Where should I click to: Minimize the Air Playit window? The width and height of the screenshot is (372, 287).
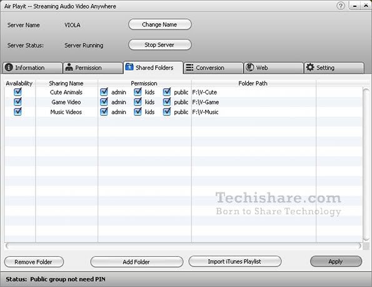coord(354,6)
